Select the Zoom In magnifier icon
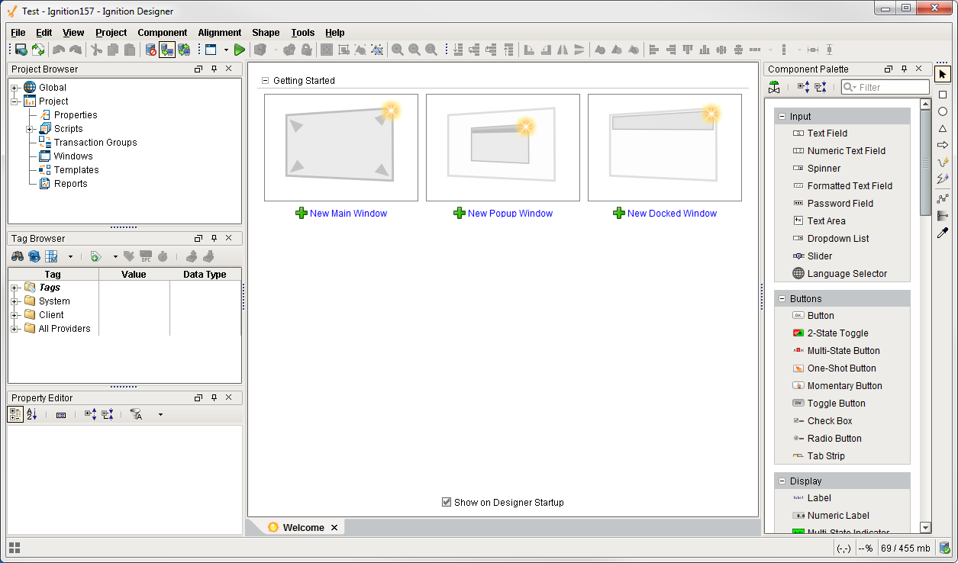Image resolution: width=958 pixels, height=563 pixels. [398, 49]
